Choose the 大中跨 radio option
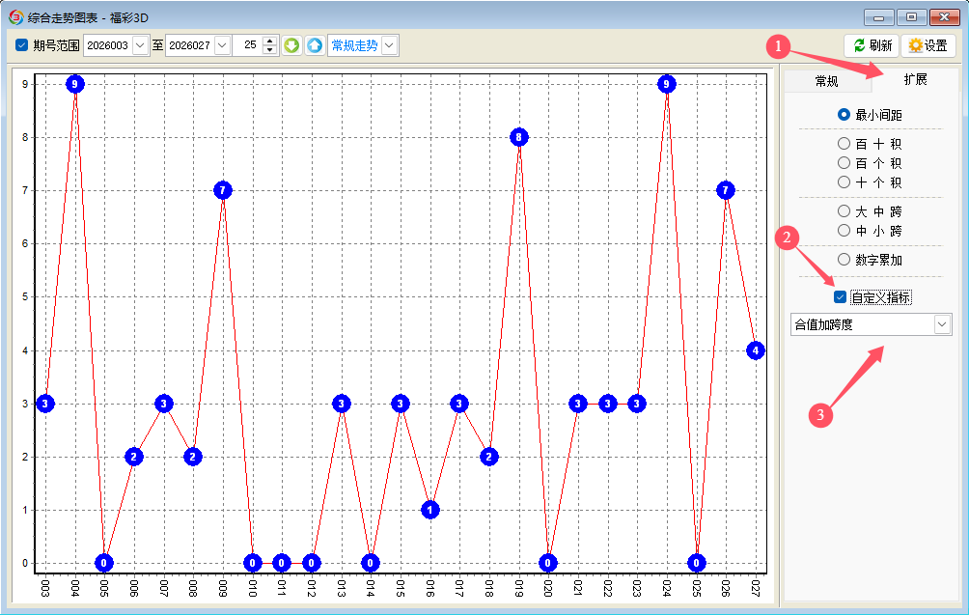Screen dimensions: 969x615 (x=844, y=210)
